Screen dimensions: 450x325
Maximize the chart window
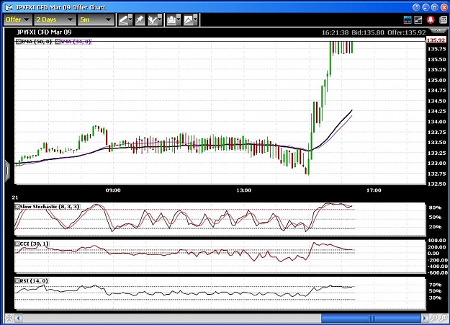[x=435, y=7]
